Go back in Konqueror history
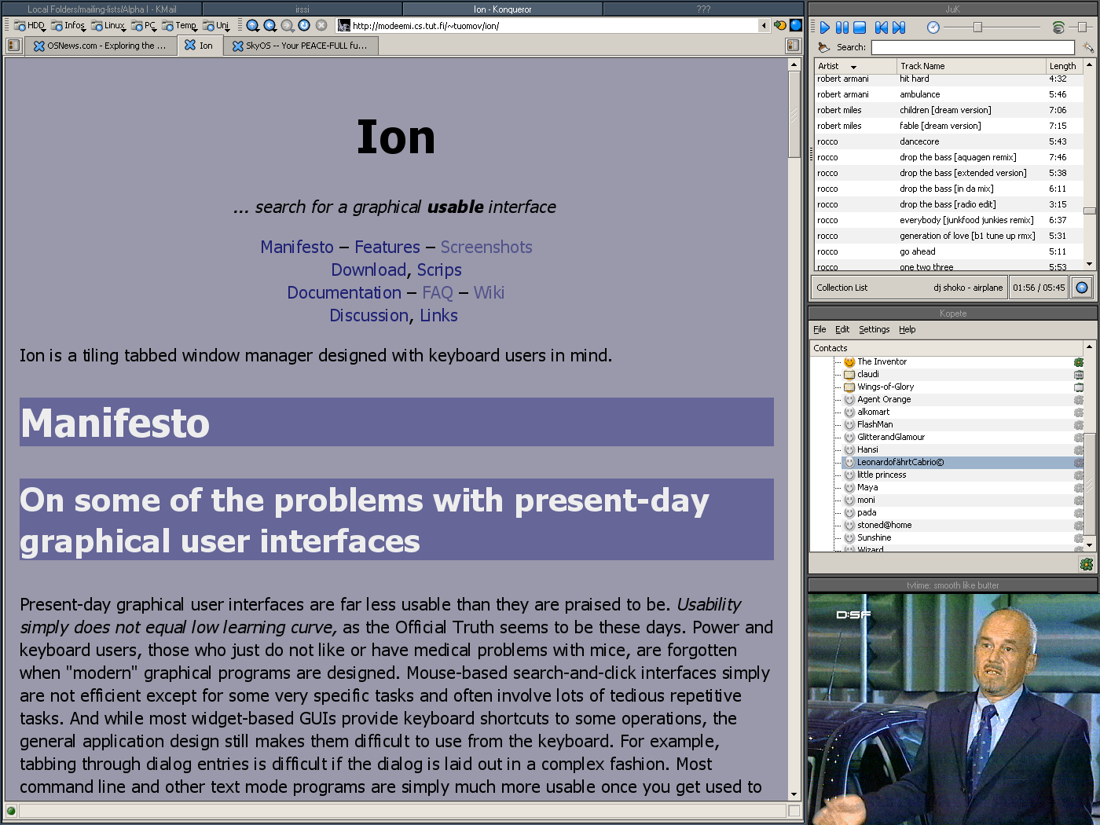1100x825 pixels. [270, 26]
